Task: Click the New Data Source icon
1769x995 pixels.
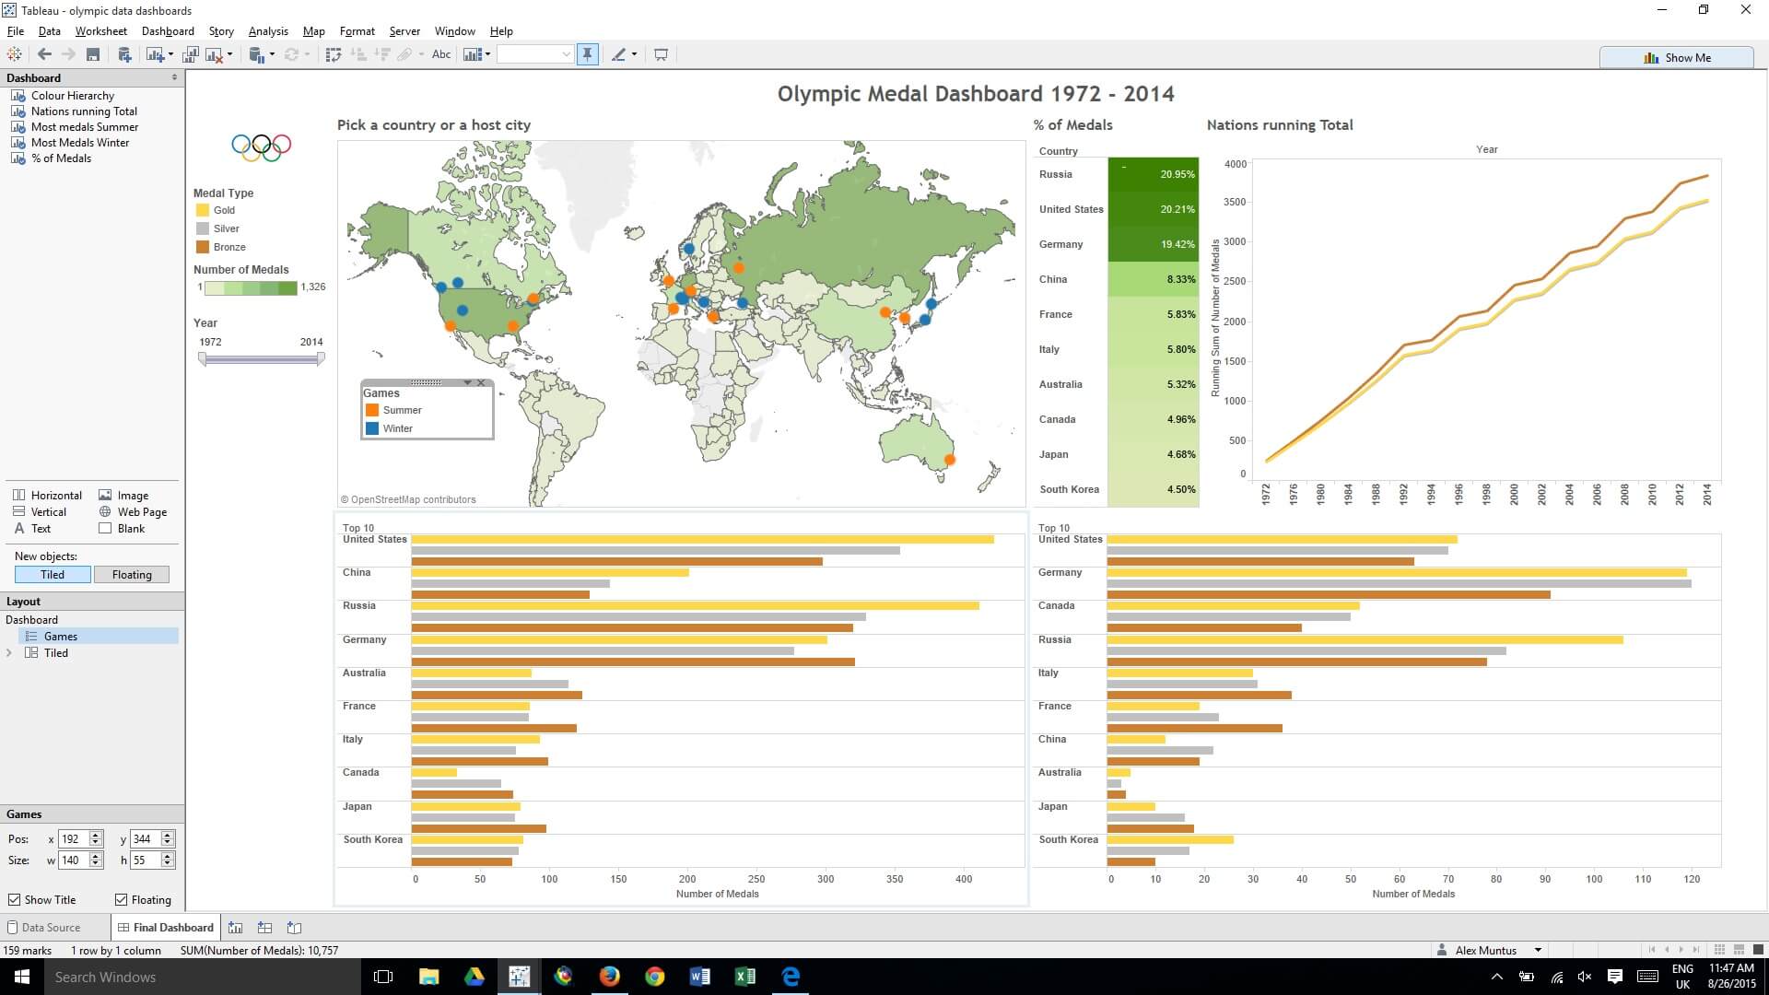Action: click(x=125, y=55)
